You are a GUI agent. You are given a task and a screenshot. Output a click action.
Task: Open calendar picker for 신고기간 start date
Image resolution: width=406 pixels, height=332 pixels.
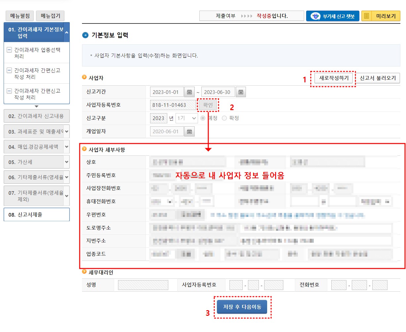tap(189, 92)
